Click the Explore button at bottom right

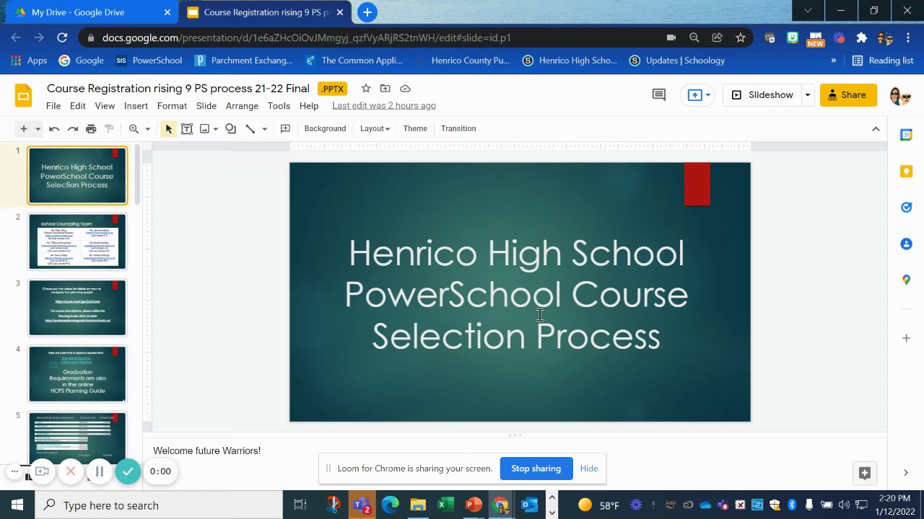pyautogui.click(x=865, y=473)
